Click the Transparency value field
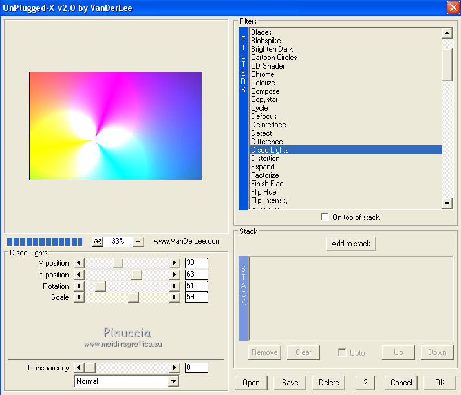This screenshot has height=395, width=461. coord(197,367)
